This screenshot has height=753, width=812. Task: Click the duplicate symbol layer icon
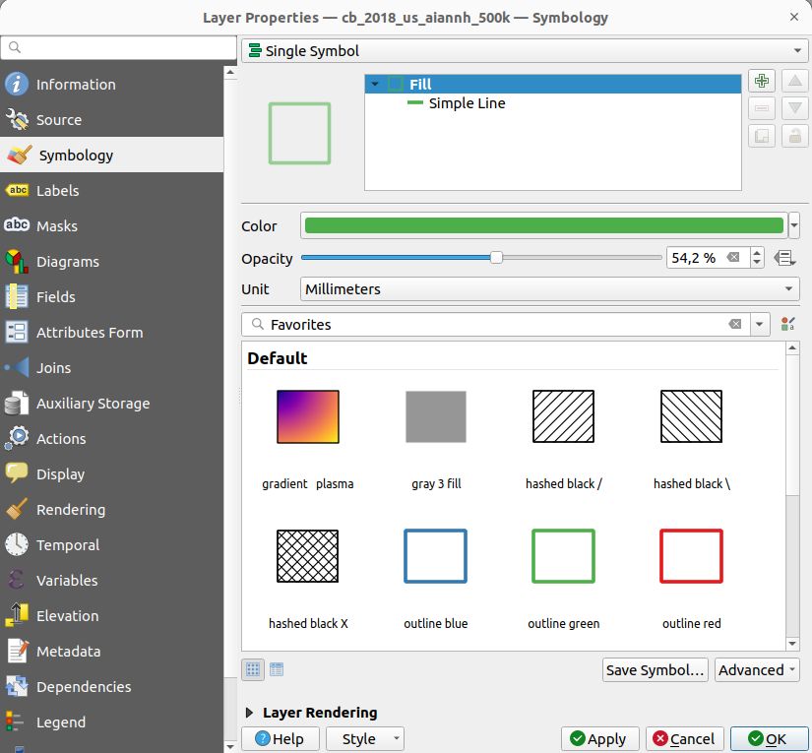click(x=761, y=136)
